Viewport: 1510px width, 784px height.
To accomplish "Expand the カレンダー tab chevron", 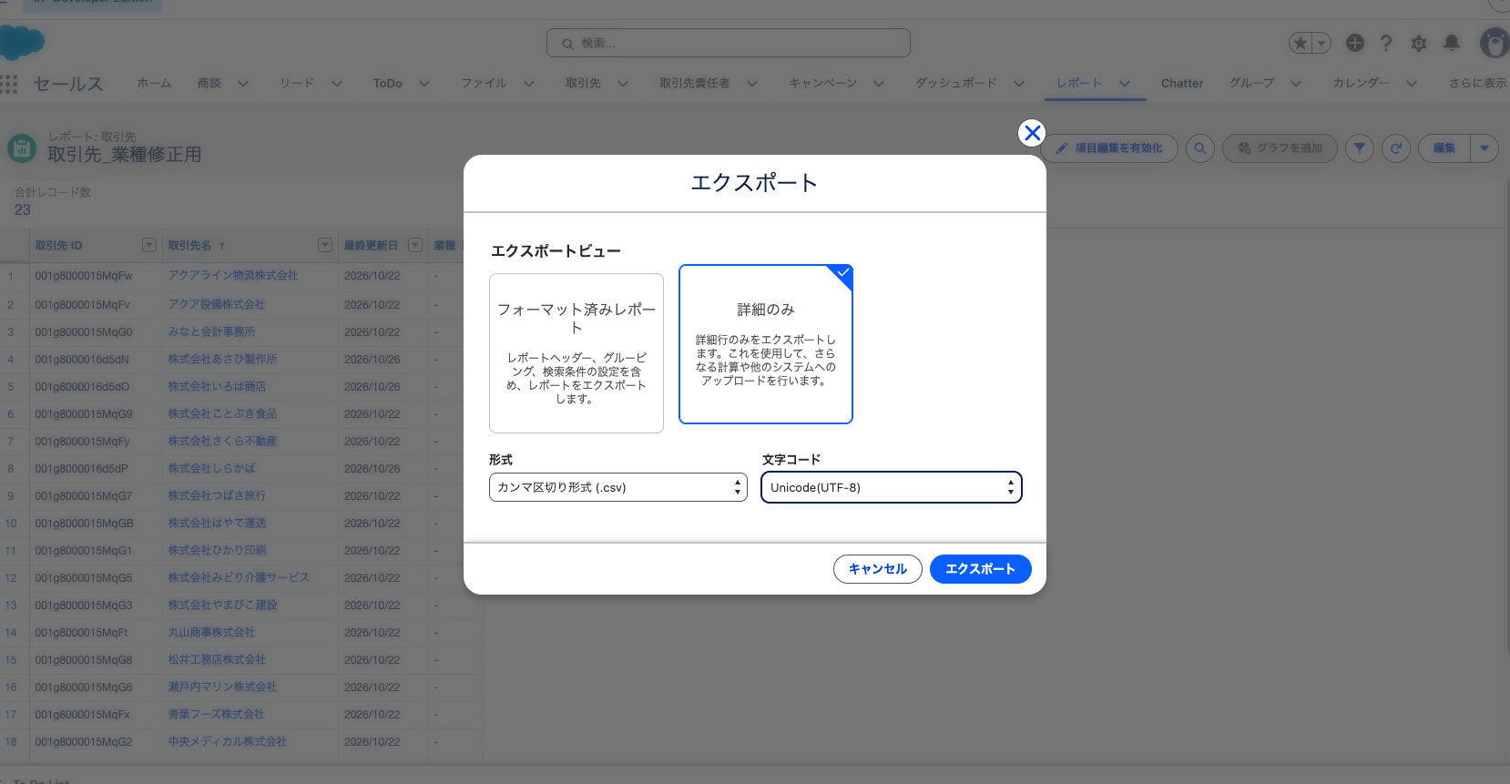I will tap(1412, 84).
